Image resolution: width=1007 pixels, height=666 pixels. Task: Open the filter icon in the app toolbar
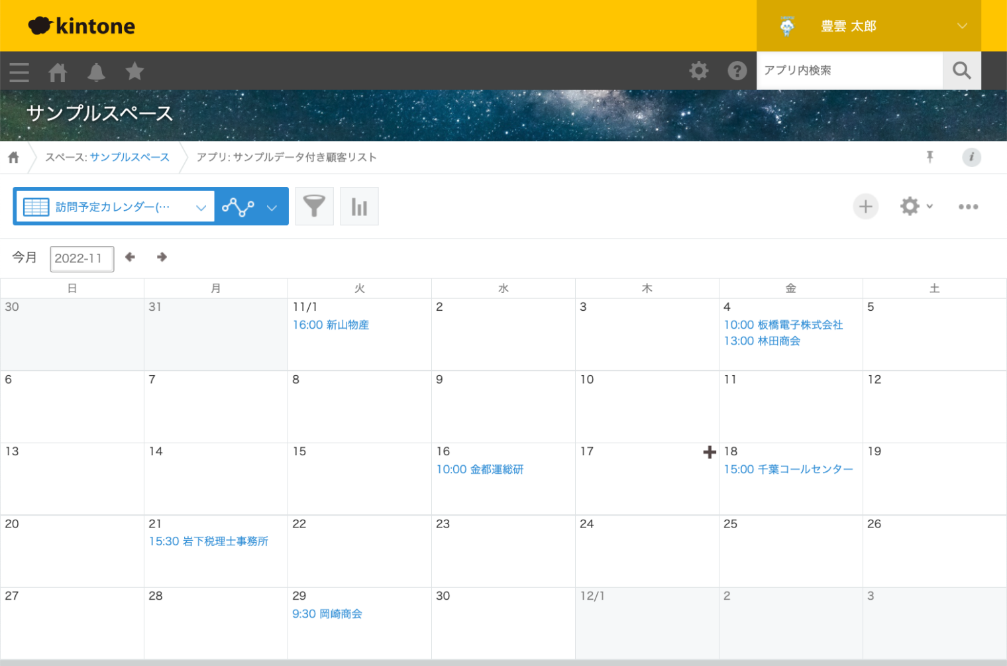pyautogui.click(x=314, y=206)
